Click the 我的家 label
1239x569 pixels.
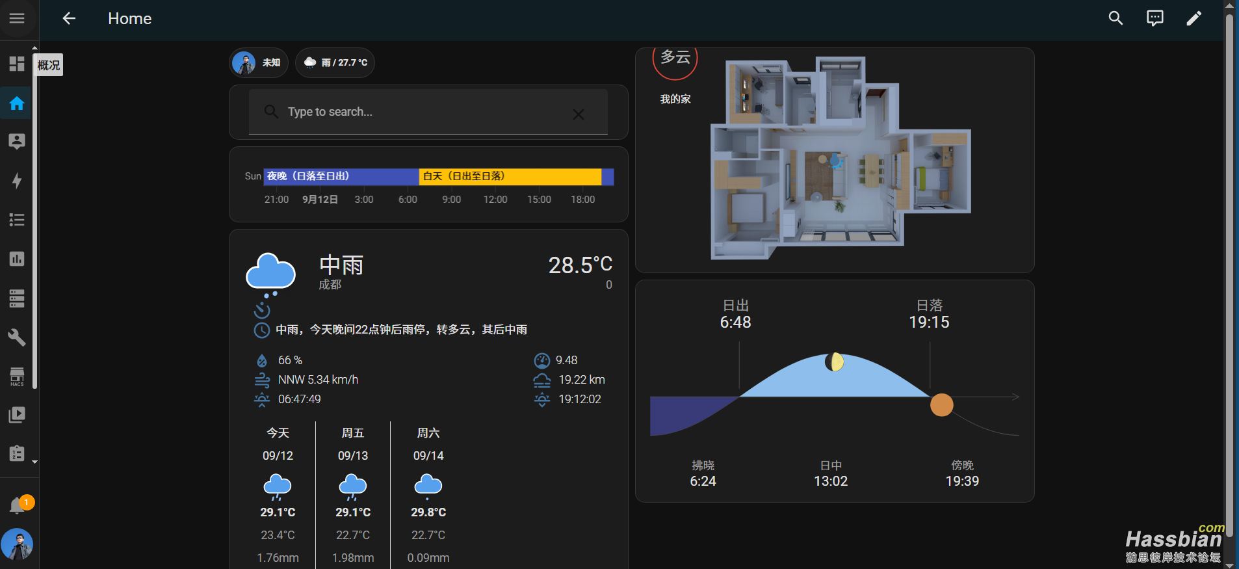click(x=675, y=99)
